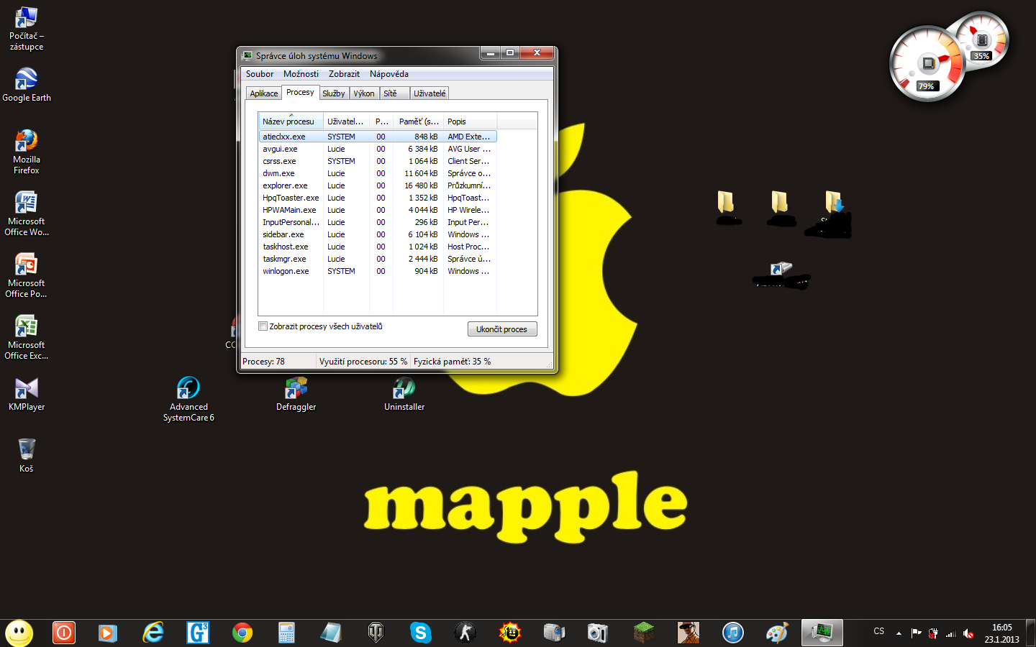Switch to the Služby tab
Screen dimensions: 1036x647
click(x=334, y=93)
